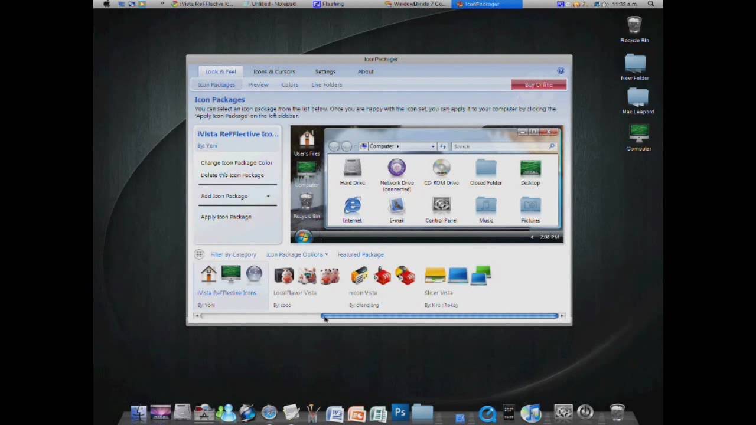Open Finder in the dock
This screenshot has width=756, height=425.
(x=138, y=413)
